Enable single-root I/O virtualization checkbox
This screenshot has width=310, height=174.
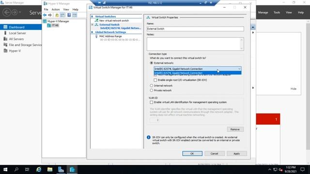155,80
